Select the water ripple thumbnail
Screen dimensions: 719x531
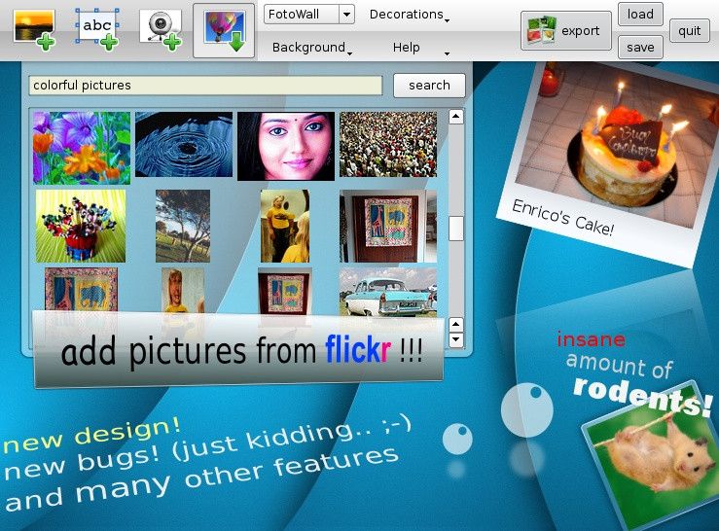(x=184, y=145)
